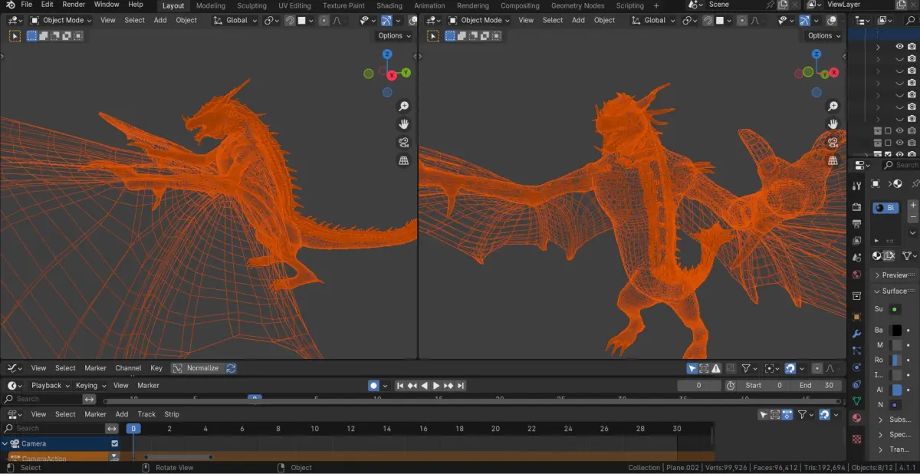The width and height of the screenshot is (920, 474).
Task: Open the Material properties tab icon
Action: coord(856,418)
